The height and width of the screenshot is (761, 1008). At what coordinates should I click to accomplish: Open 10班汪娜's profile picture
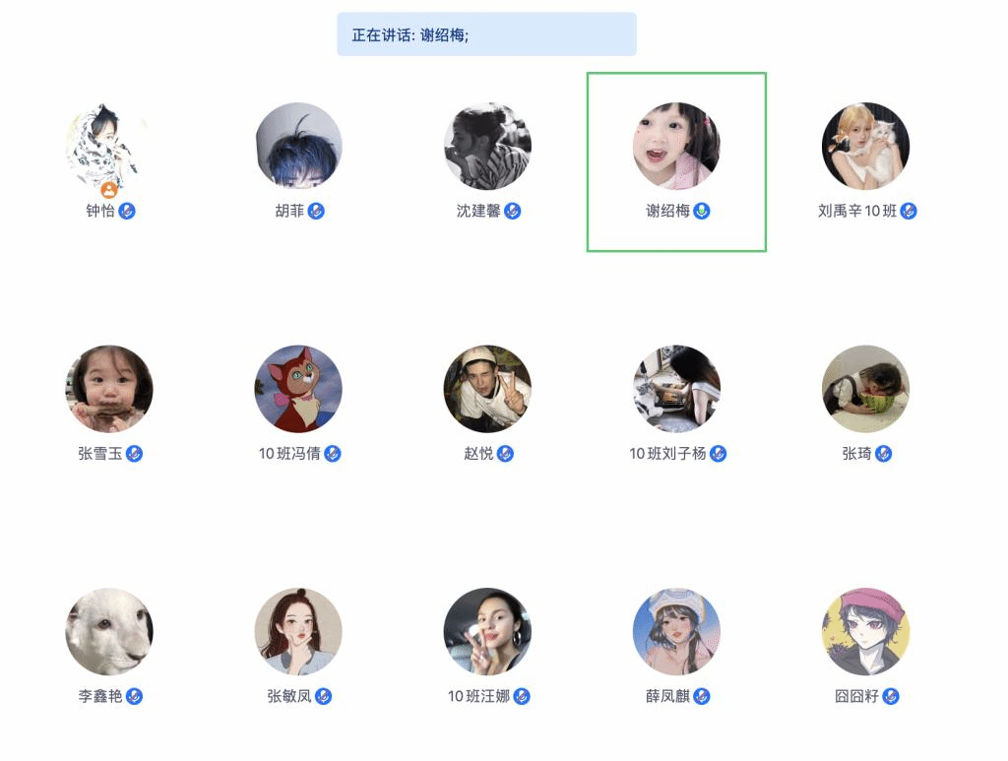[487, 632]
